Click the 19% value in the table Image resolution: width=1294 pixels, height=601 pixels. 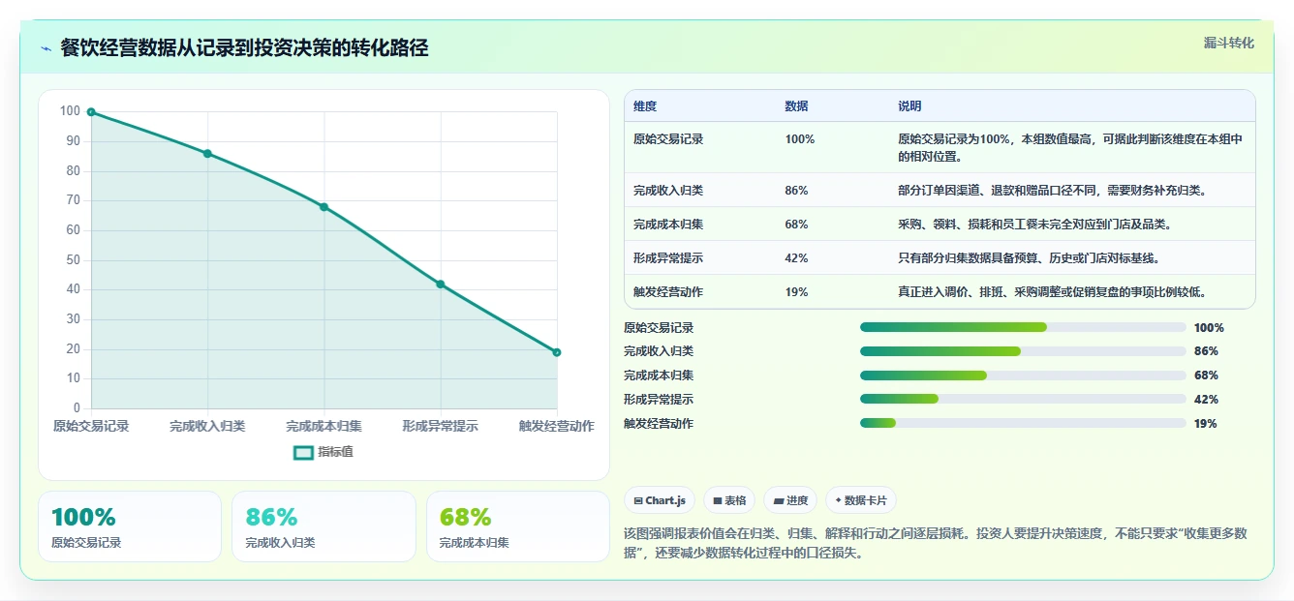pos(796,292)
